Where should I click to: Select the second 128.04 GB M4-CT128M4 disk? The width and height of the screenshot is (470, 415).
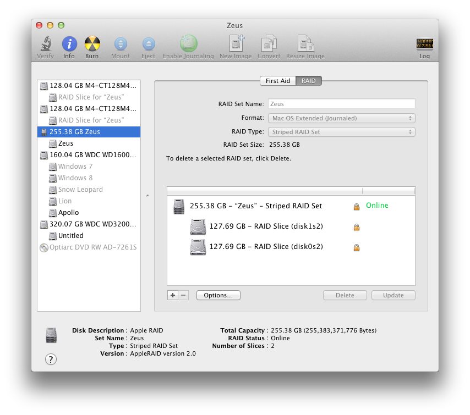click(89, 109)
